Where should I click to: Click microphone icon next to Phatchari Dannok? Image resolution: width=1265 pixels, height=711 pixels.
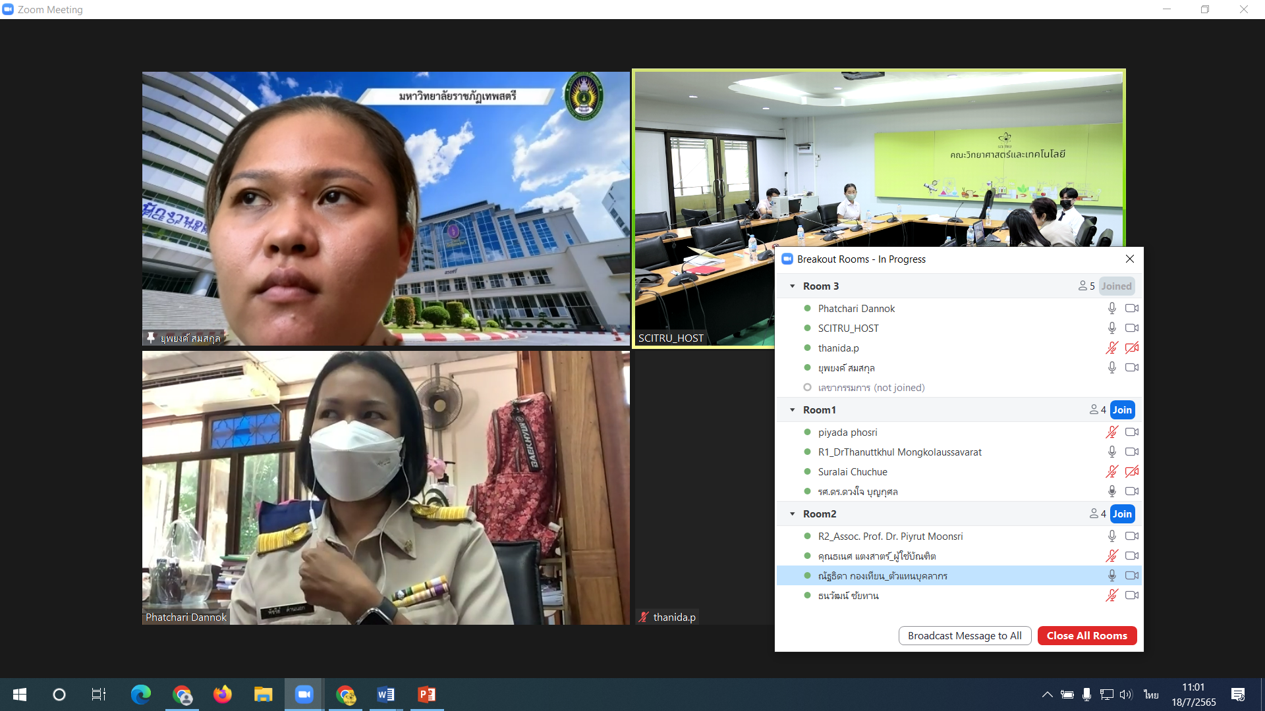[1111, 308]
